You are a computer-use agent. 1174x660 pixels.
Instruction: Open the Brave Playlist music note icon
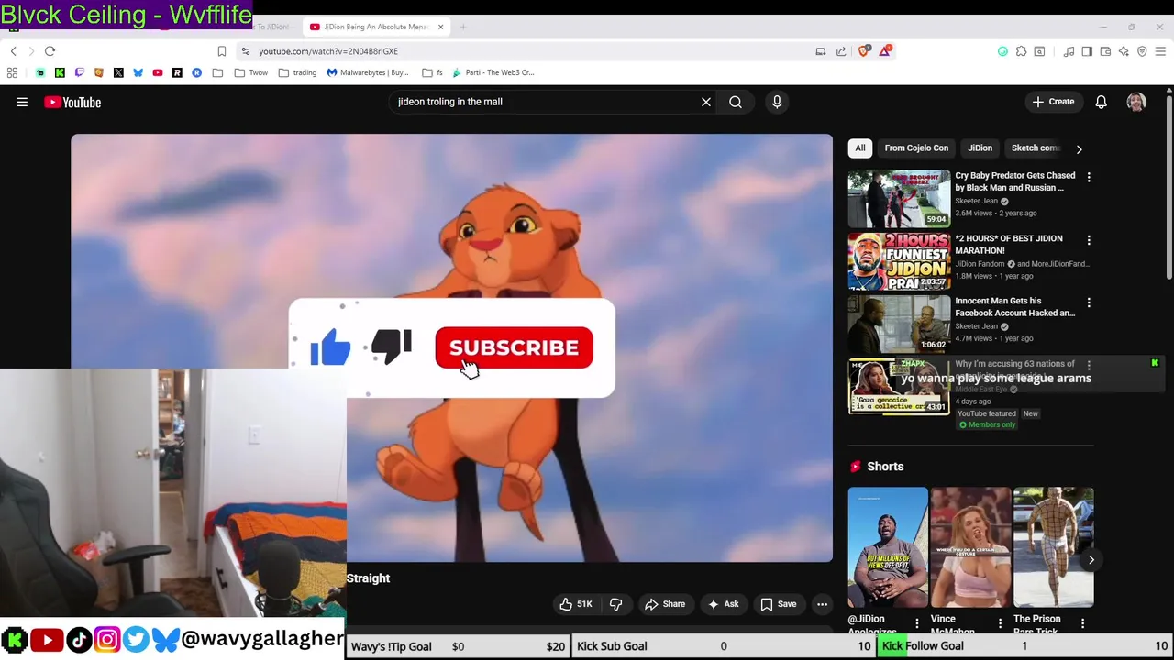(1069, 51)
